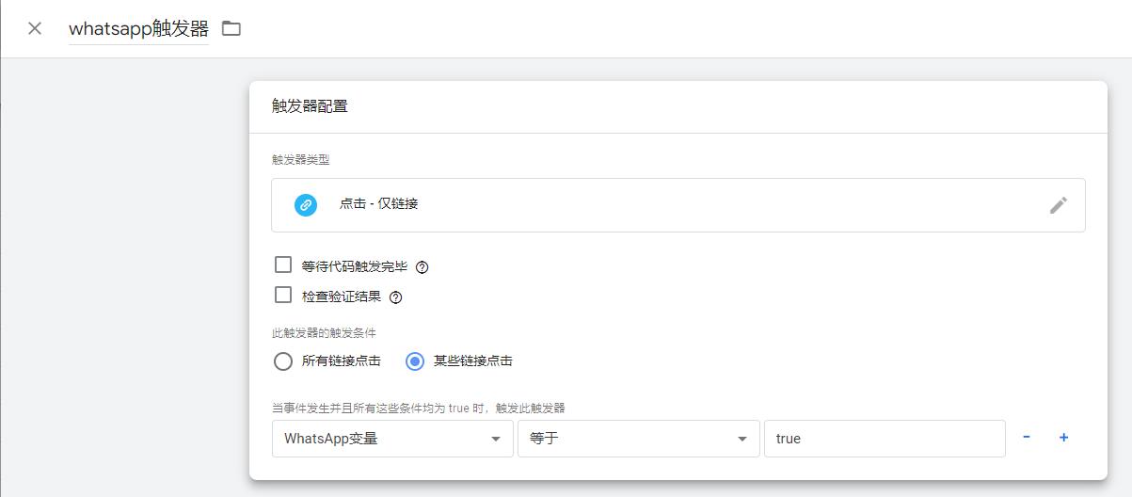Click the 触发器配置 section heading

(310, 106)
